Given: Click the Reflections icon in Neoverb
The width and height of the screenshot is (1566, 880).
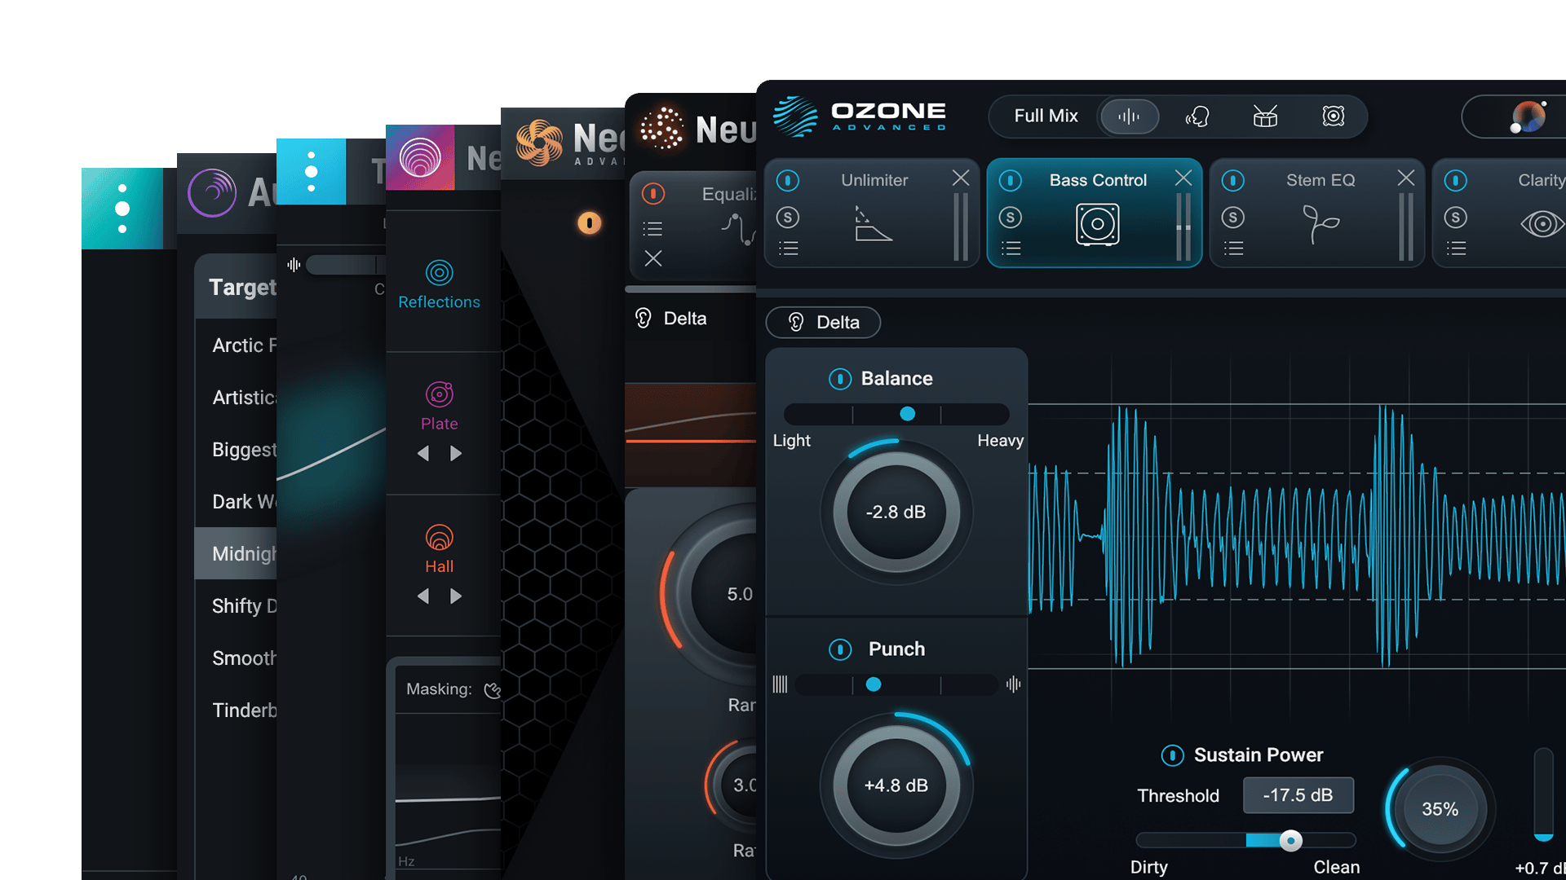Looking at the screenshot, I should point(439,273).
